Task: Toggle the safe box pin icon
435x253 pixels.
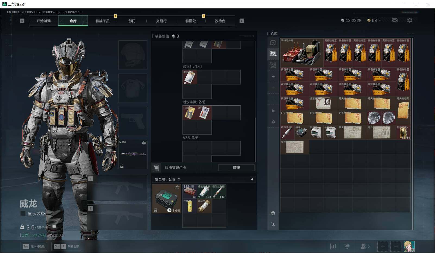Action: [x=252, y=179]
